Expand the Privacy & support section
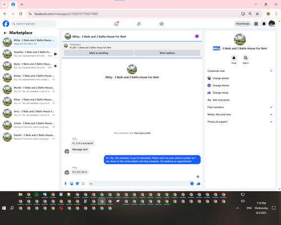281x225 pixels. 239,122
